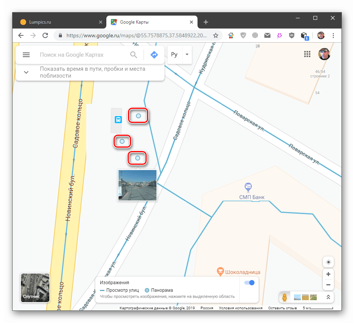Open the main menu (hamburger icon)
The width and height of the screenshot is (354, 323).
(26, 54)
